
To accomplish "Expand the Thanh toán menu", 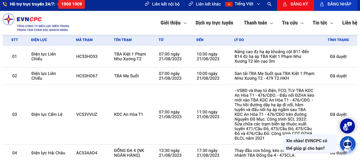I will coord(258,23).
